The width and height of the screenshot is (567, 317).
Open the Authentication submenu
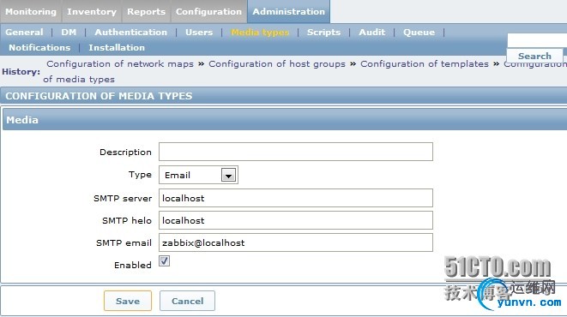click(131, 33)
